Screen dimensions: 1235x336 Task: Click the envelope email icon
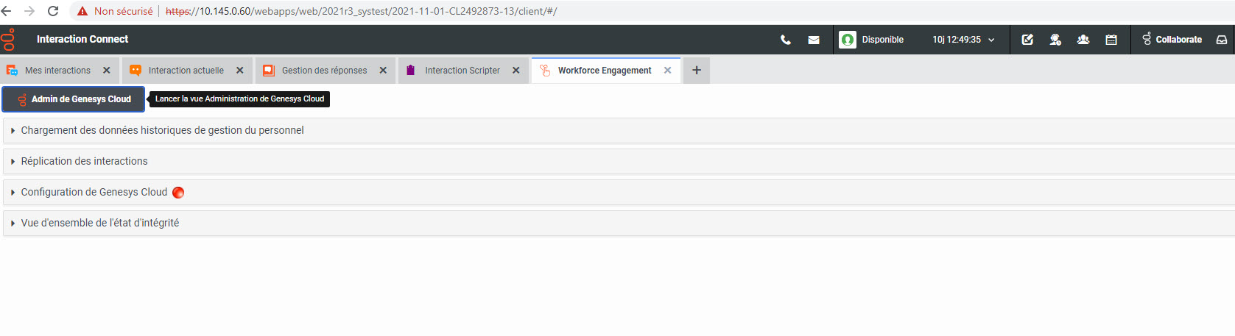tap(814, 40)
